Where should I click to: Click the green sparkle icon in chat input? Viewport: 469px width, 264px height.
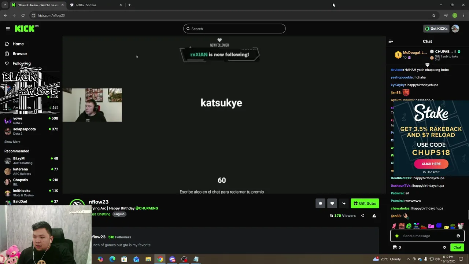coord(397,236)
